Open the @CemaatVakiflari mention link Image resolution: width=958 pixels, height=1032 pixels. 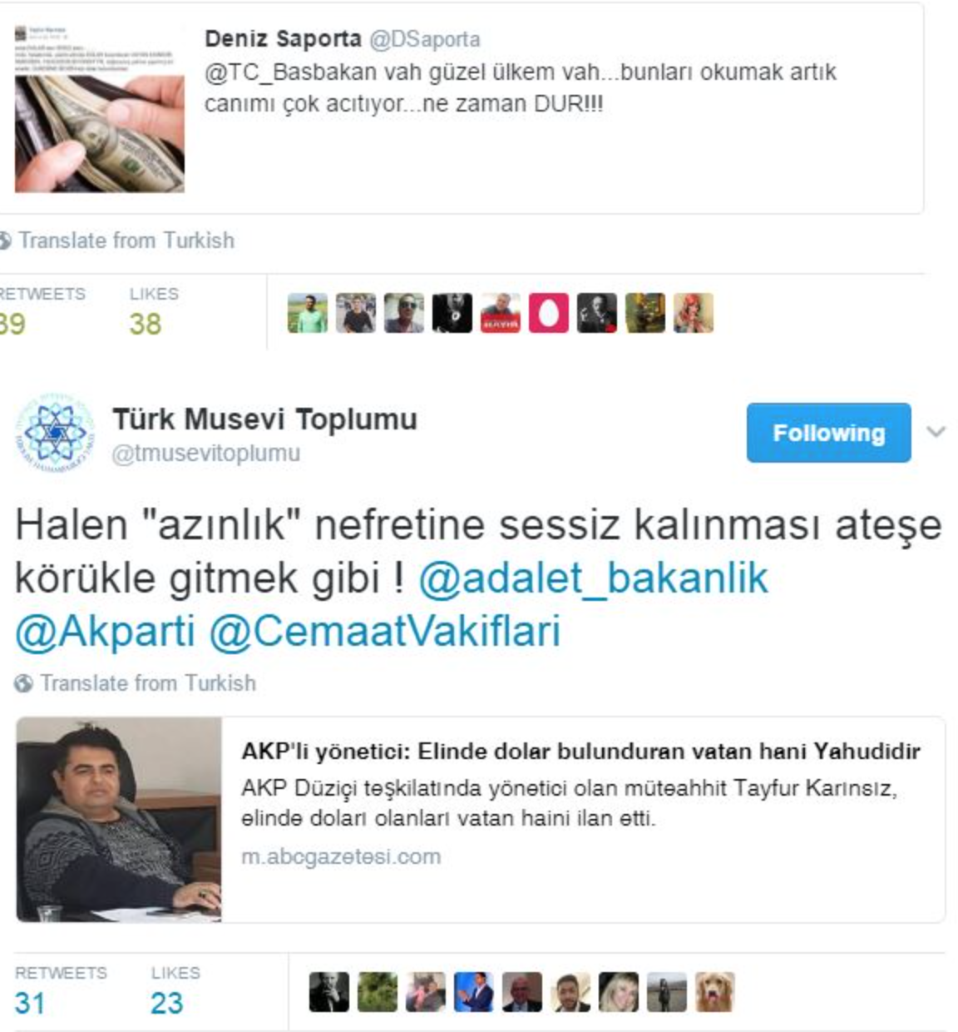[x=385, y=632]
